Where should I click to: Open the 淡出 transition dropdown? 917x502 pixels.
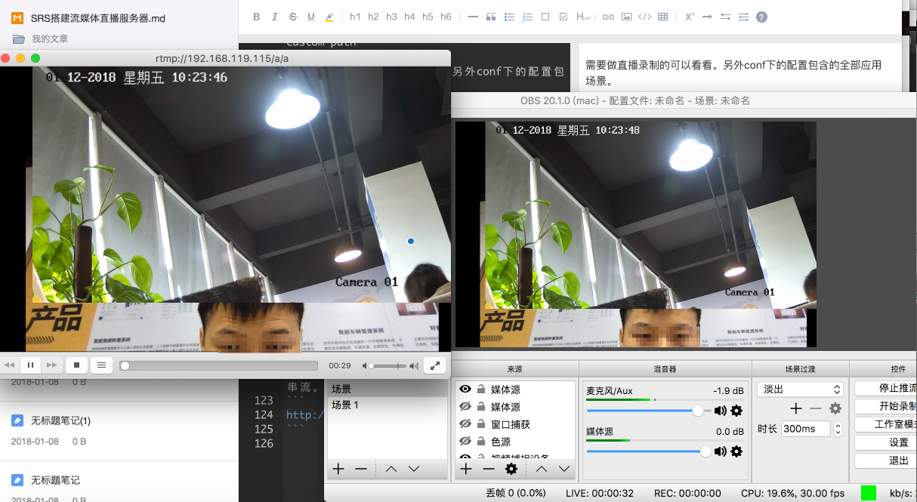[800, 390]
